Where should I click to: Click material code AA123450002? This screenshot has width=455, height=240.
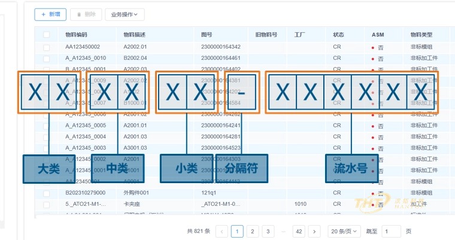pyautogui.click(x=83, y=47)
